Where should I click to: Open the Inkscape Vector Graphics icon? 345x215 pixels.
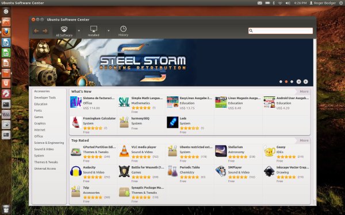(269, 171)
